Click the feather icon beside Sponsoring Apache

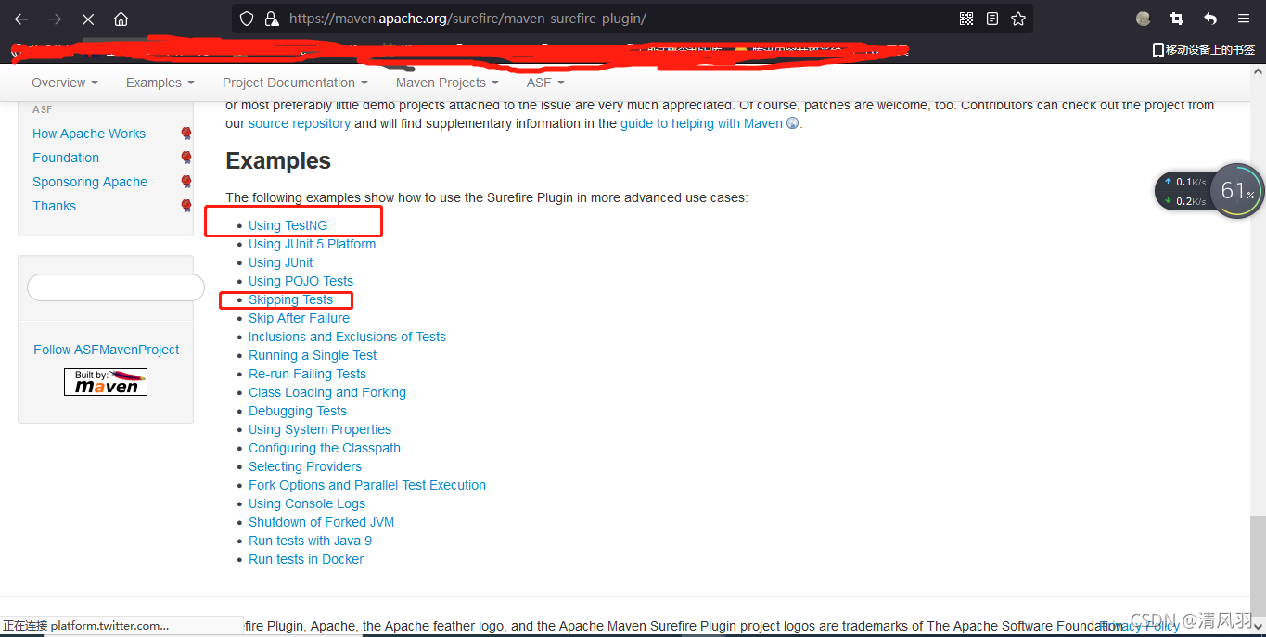tap(186, 182)
